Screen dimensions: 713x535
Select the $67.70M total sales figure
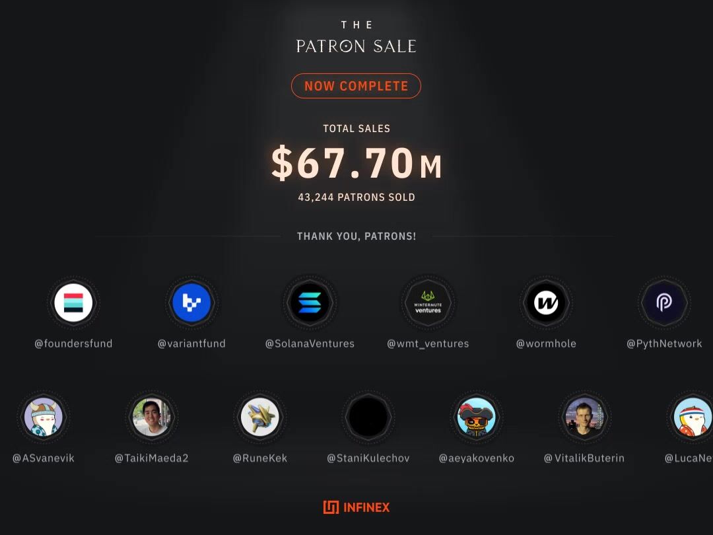(356, 163)
